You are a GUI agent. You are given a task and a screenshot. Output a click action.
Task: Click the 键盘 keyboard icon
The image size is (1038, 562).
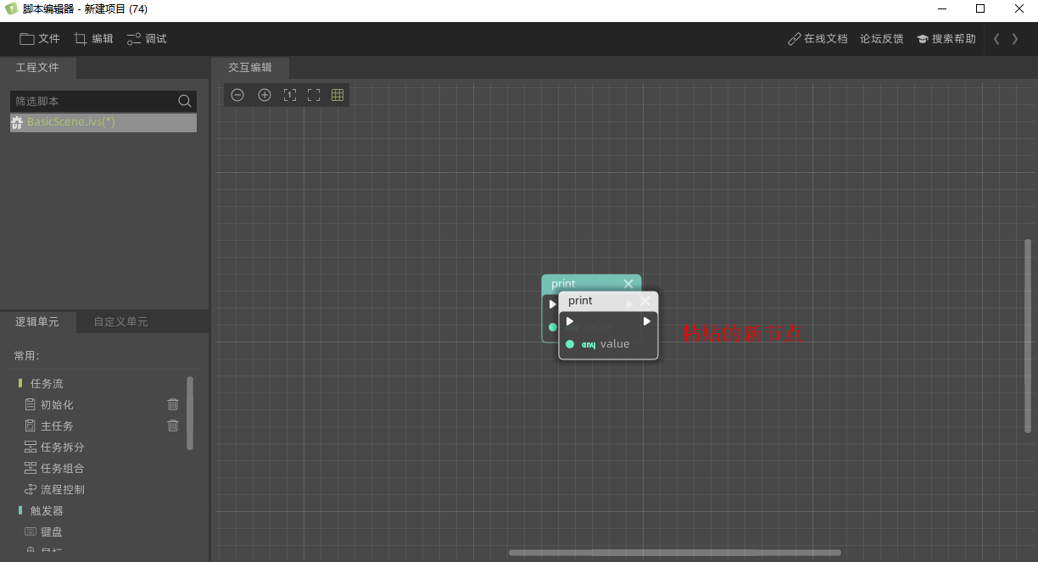(31, 532)
